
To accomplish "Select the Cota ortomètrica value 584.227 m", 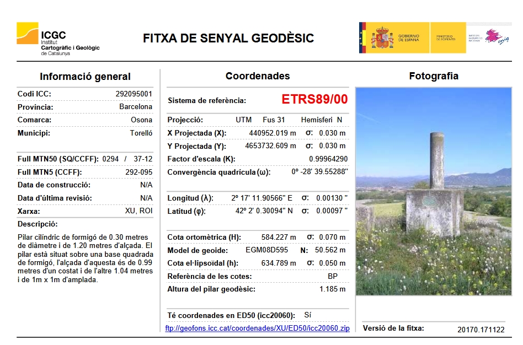I will (x=279, y=238).
